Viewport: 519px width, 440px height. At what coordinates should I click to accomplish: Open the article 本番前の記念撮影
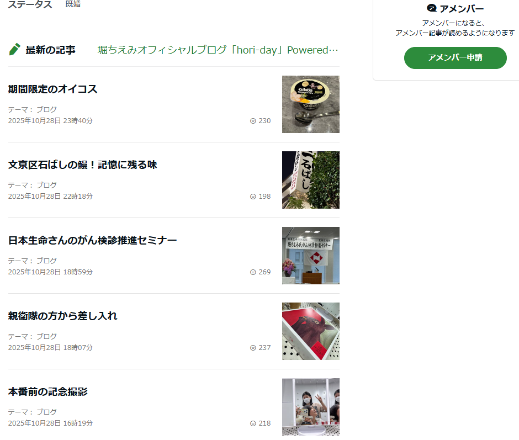point(47,391)
